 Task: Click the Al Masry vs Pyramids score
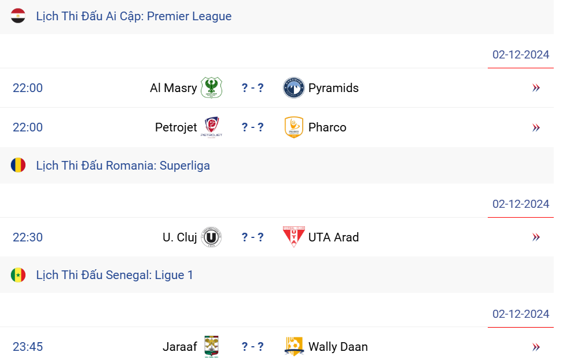click(x=253, y=88)
